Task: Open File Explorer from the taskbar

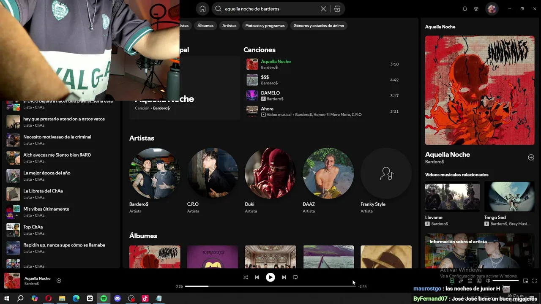Action: click(62, 299)
